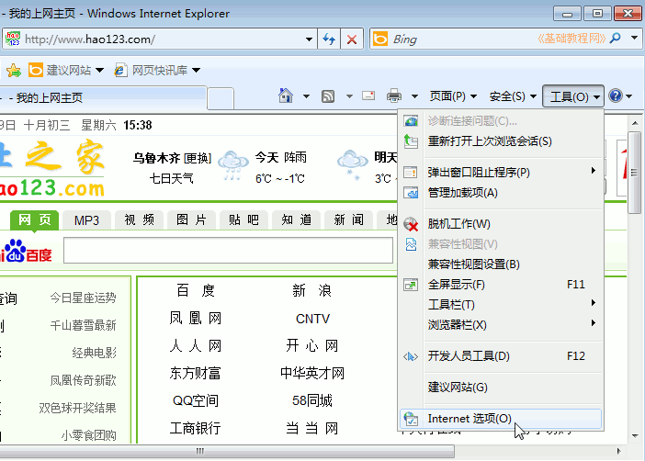
Task: Click the developer tools icon
Action: tap(411, 356)
